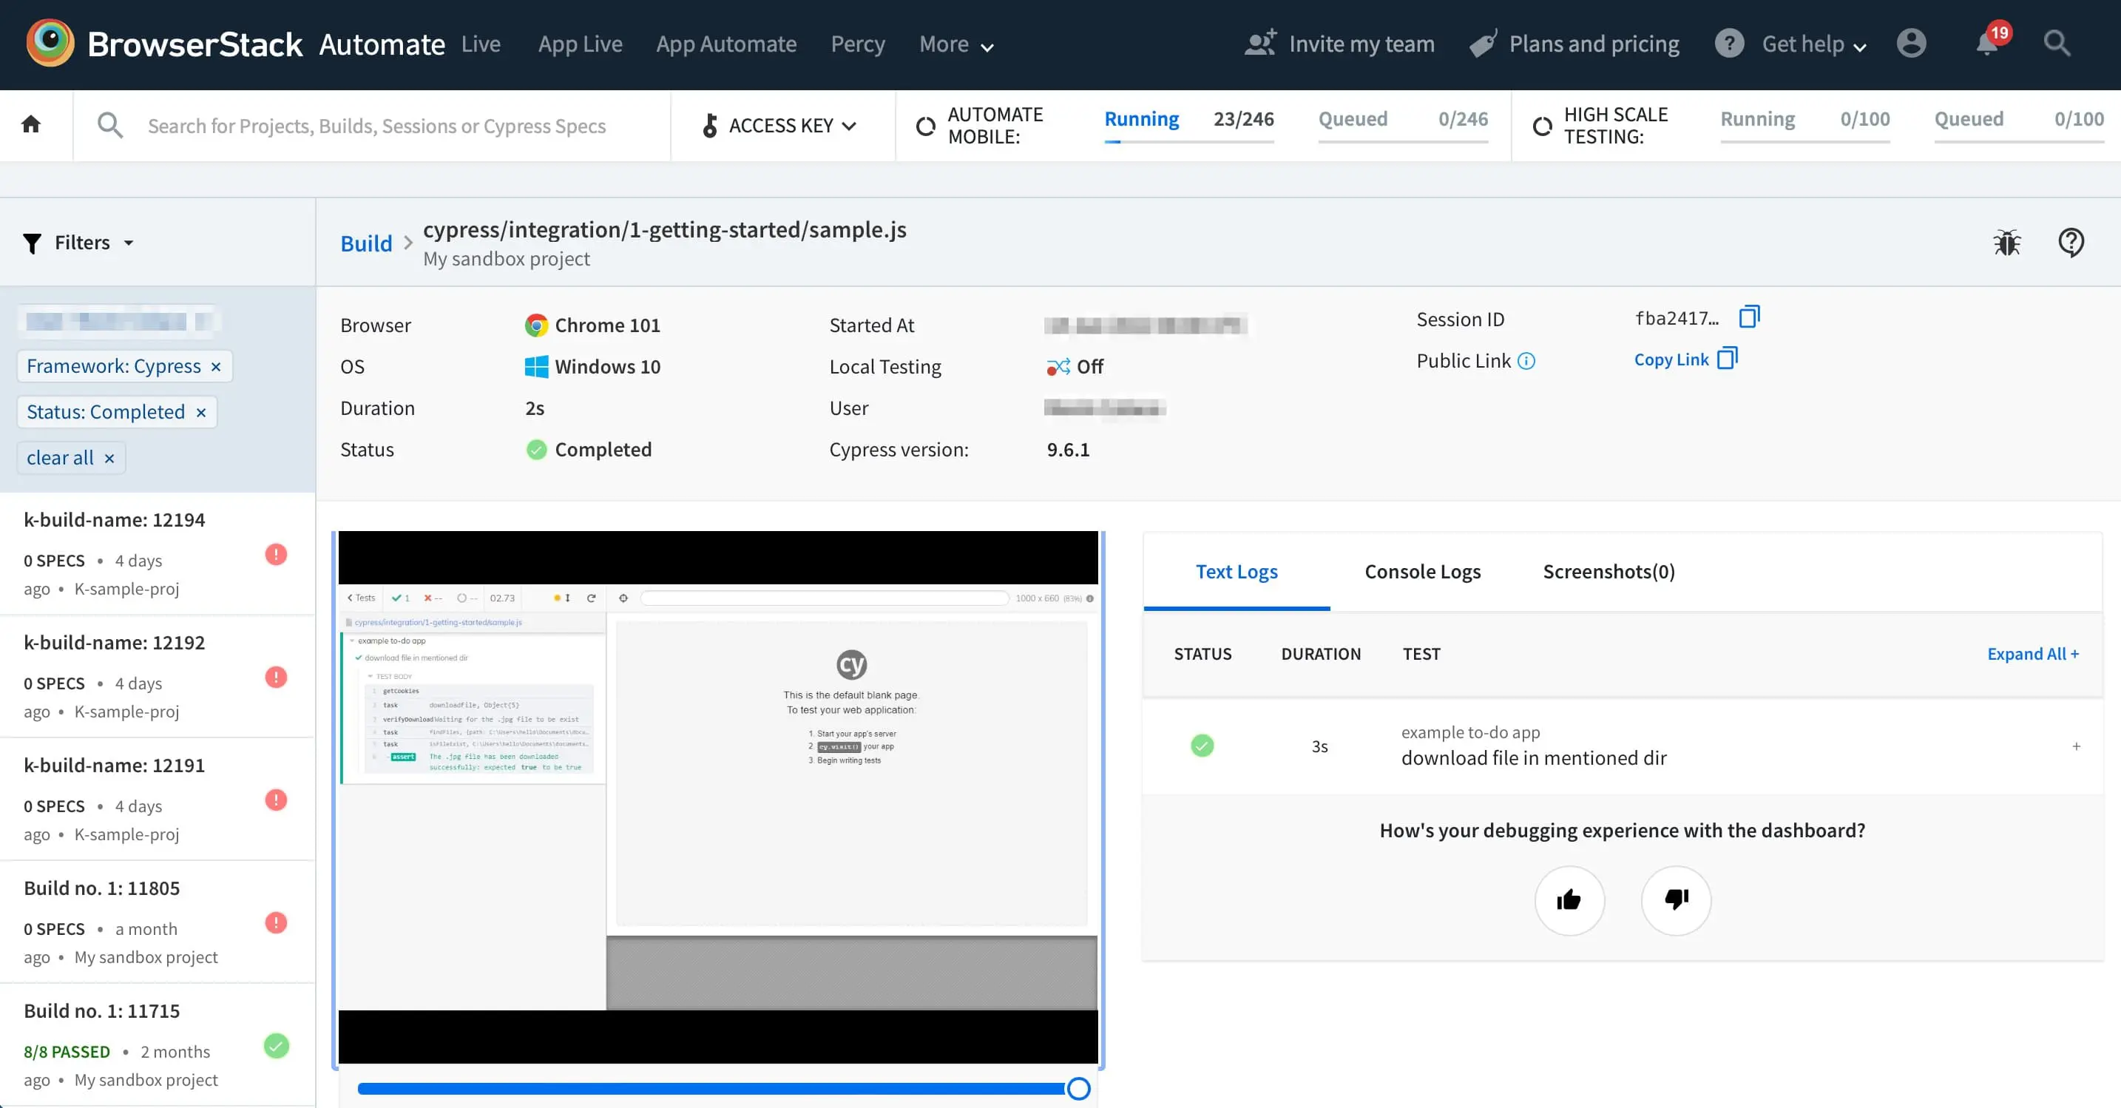Remove the Framework: Cypress filter

216,367
